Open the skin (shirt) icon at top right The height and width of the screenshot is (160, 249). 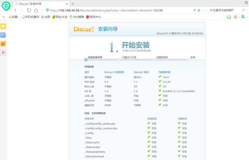coord(246,3)
